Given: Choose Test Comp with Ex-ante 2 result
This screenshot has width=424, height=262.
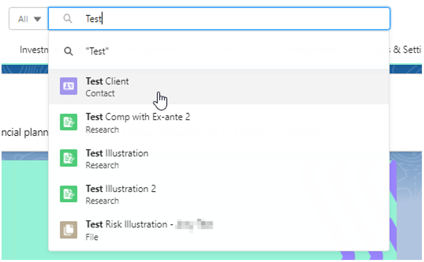Looking at the screenshot, I should coord(138,117).
